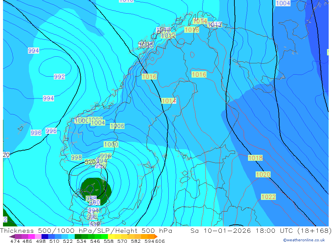This screenshot has height=243, width=332.
Task: Click legend value '474'
Action: (x=15, y=241)
